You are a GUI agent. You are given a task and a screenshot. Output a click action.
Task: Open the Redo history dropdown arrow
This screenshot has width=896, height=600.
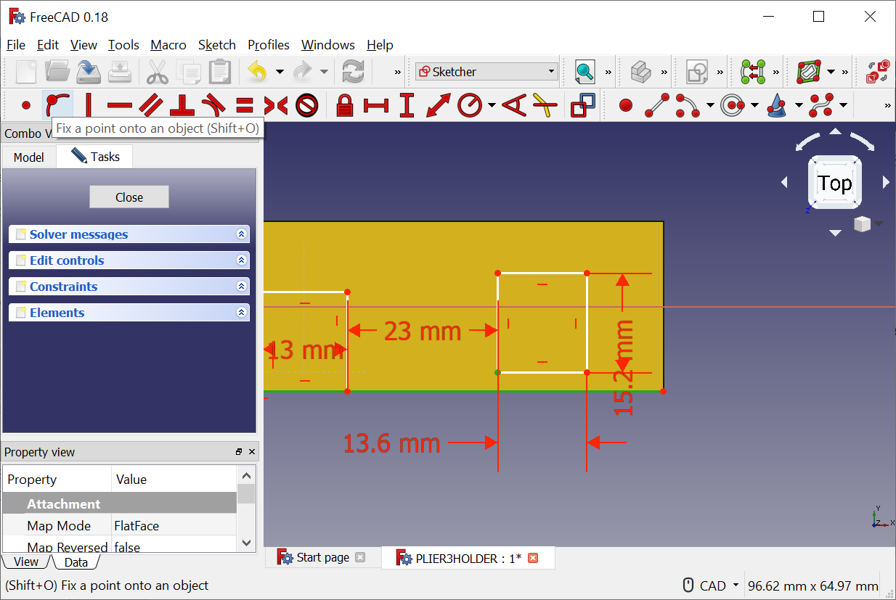click(324, 72)
